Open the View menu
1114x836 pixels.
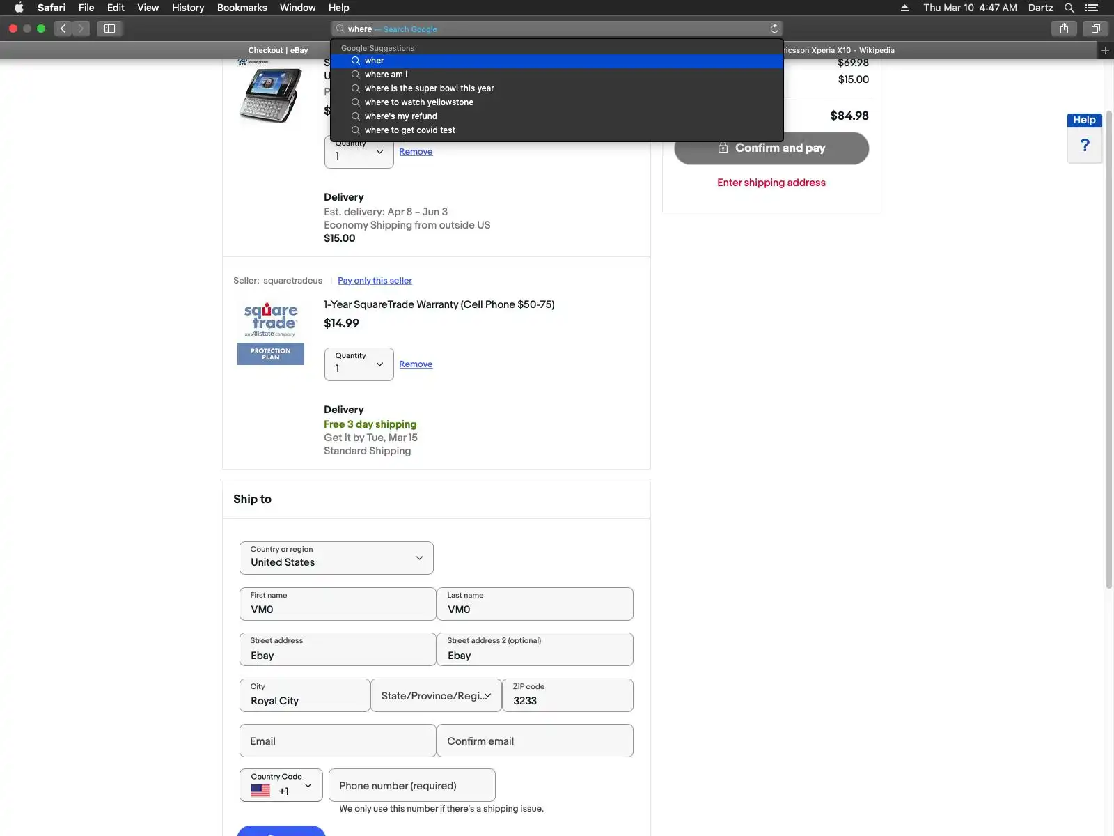tap(148, 8)
